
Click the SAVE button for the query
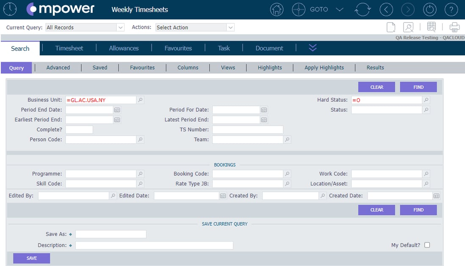(x=31, y=258)
